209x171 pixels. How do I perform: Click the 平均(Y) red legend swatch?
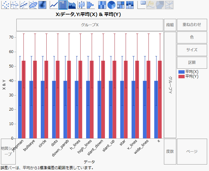pos(182,76)
